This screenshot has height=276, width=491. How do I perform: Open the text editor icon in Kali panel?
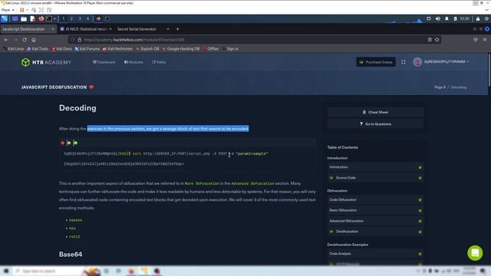coord(32,18)
